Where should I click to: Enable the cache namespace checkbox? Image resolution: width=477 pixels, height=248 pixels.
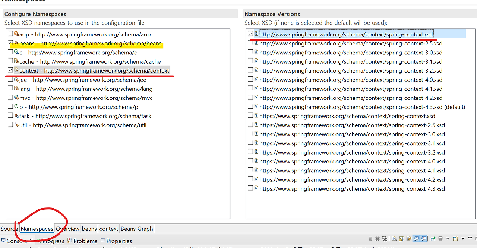(10, 61)
